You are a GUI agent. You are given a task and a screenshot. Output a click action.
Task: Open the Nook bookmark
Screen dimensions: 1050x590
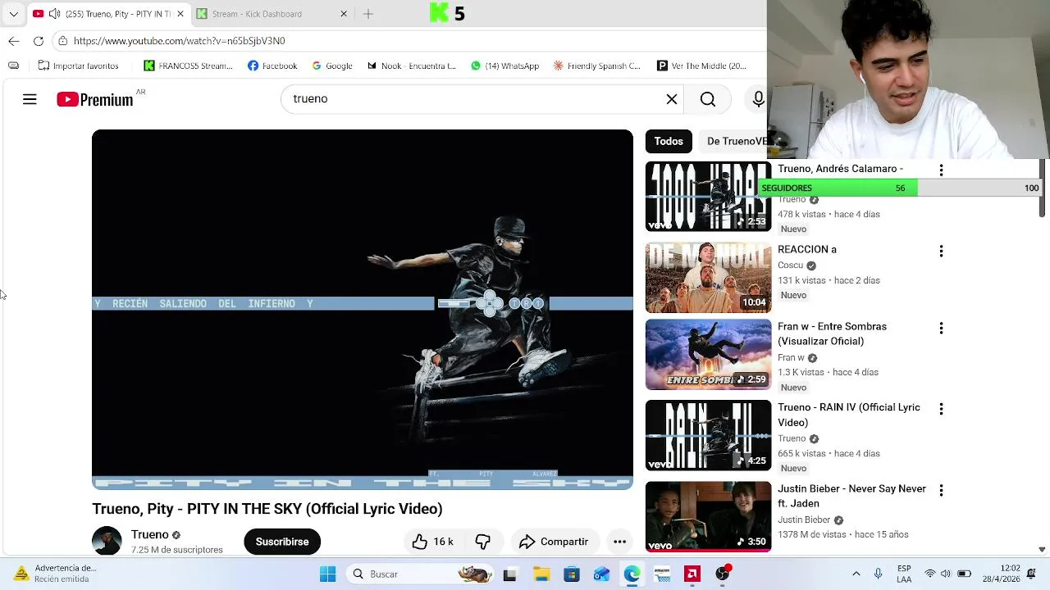411,66
